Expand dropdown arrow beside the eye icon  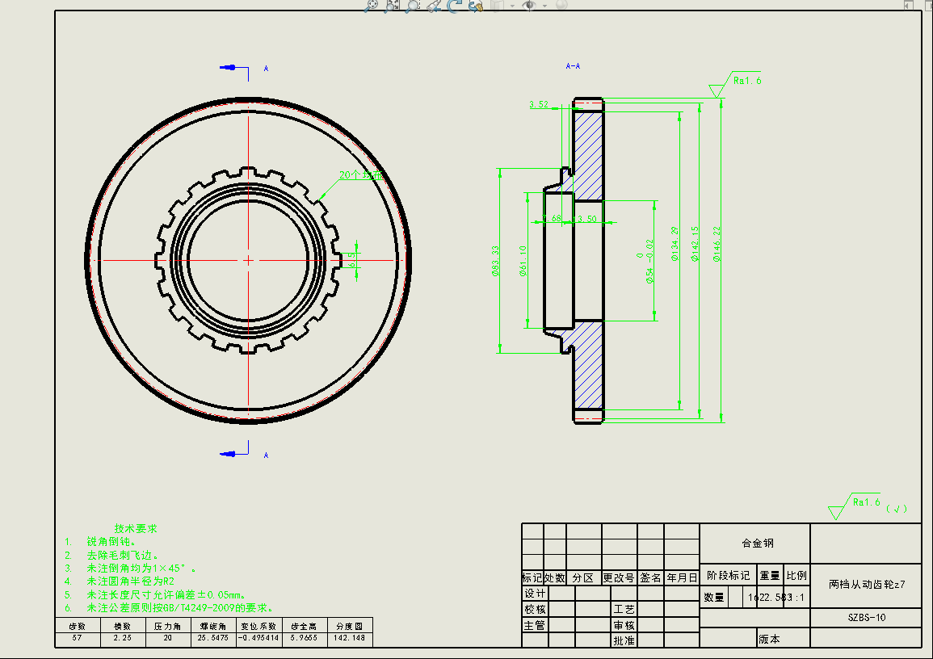[544, 6]
